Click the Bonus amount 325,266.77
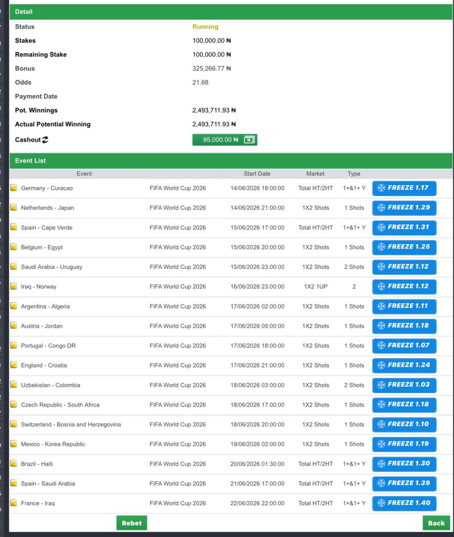 tap(212, 68)
